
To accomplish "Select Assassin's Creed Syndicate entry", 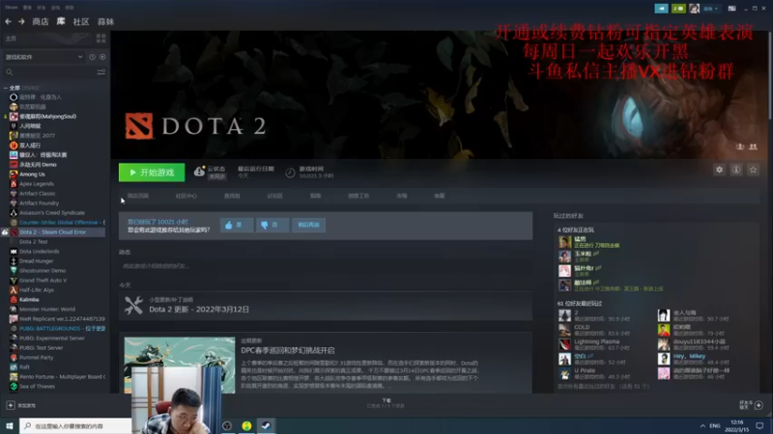I will [52, 213].
